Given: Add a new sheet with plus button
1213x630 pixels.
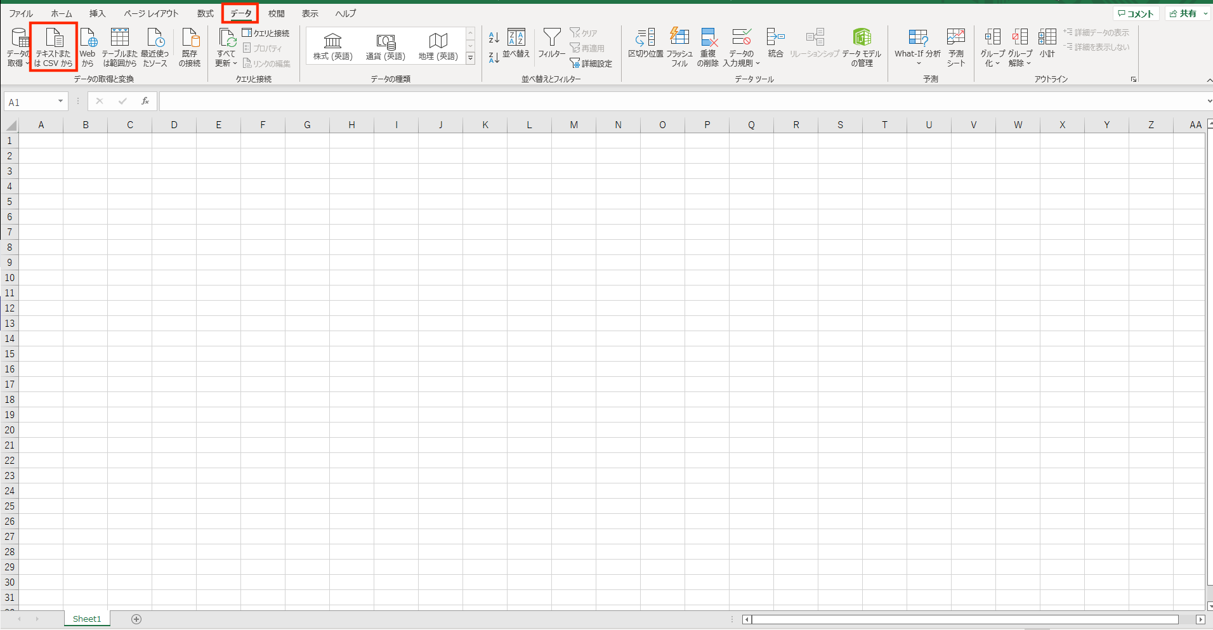Looking at the screenshot, I should (136, 619).
